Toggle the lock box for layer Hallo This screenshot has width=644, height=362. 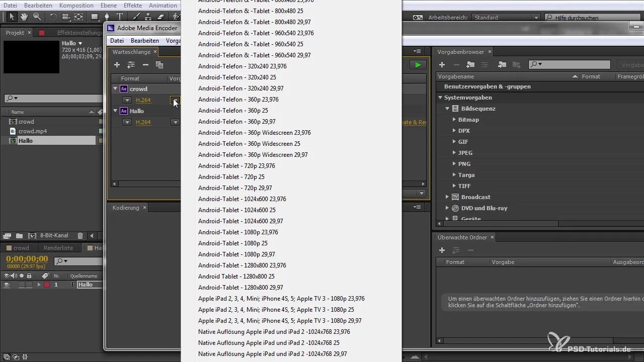coord(29,285)
